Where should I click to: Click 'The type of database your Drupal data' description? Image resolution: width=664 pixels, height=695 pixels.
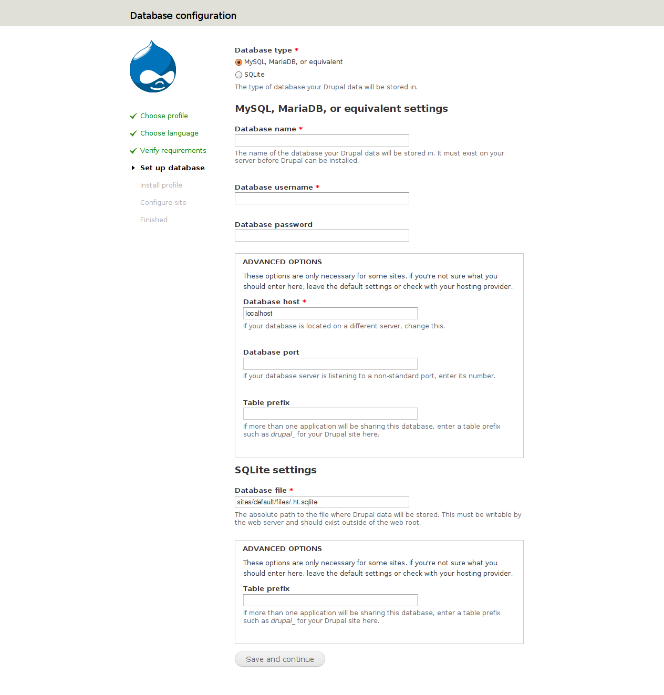pos(326,87)
